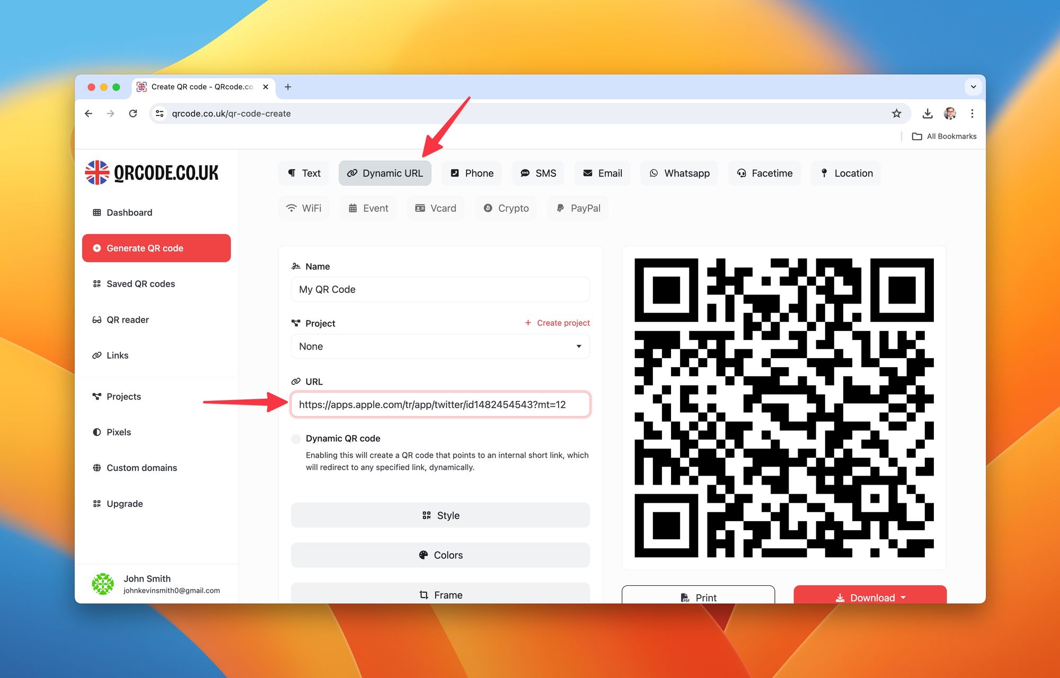
Task: Open the QR reader page
Action: click(x=156, y=319)
